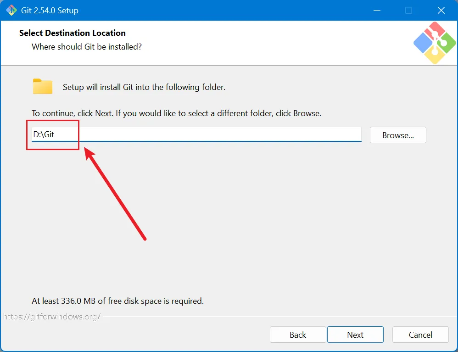
Task: Click the '336.0 MB of free disk space' notice
Action: [118, 301]
